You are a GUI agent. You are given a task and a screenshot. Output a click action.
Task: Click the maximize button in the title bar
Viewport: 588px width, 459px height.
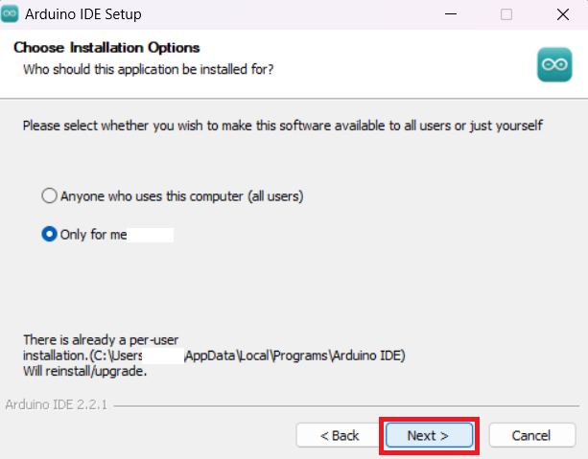pyautogui.click(x=506, y=14)
